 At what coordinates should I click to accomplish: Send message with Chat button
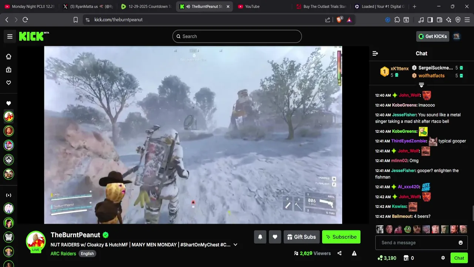(x=459, y=258)
